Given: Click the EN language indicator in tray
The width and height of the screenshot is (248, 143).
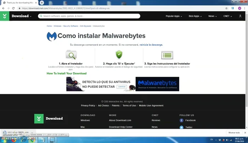Looking at the screenshot, I should coord(212,140).
